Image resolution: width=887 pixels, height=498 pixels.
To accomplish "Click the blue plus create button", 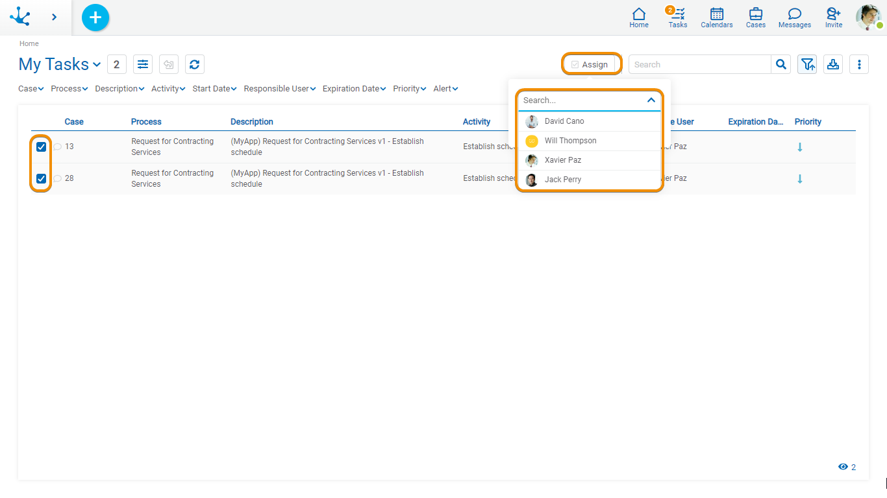I will click(95, 18).
